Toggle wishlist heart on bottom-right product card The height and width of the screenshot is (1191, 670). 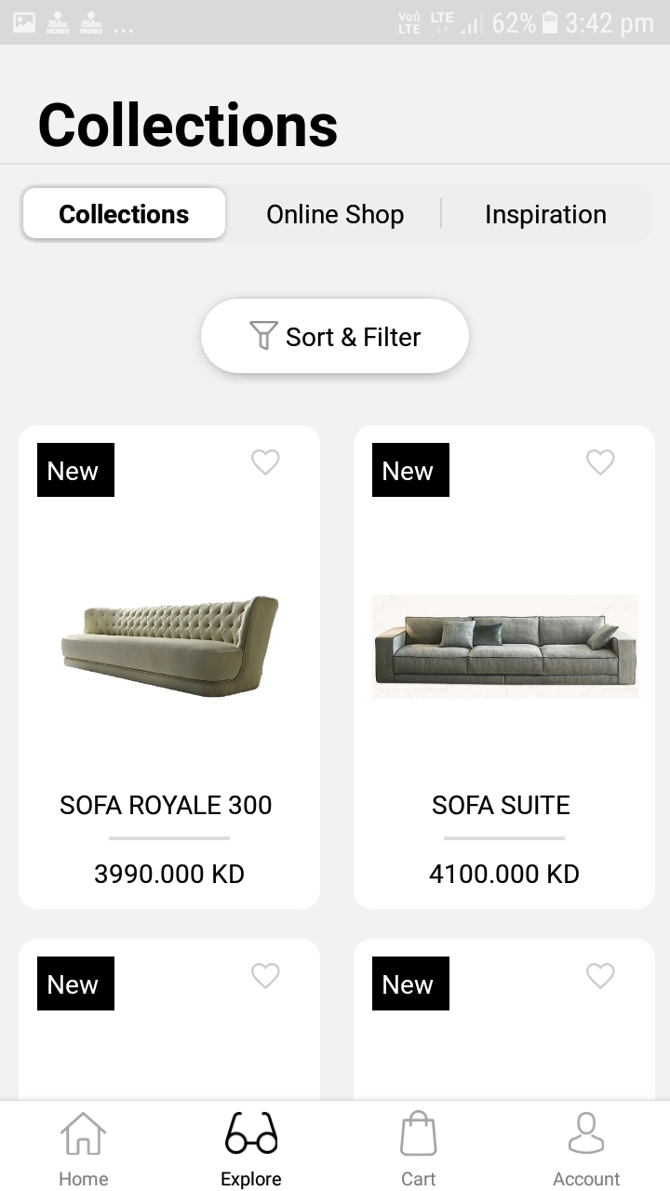tap(600, 975)
